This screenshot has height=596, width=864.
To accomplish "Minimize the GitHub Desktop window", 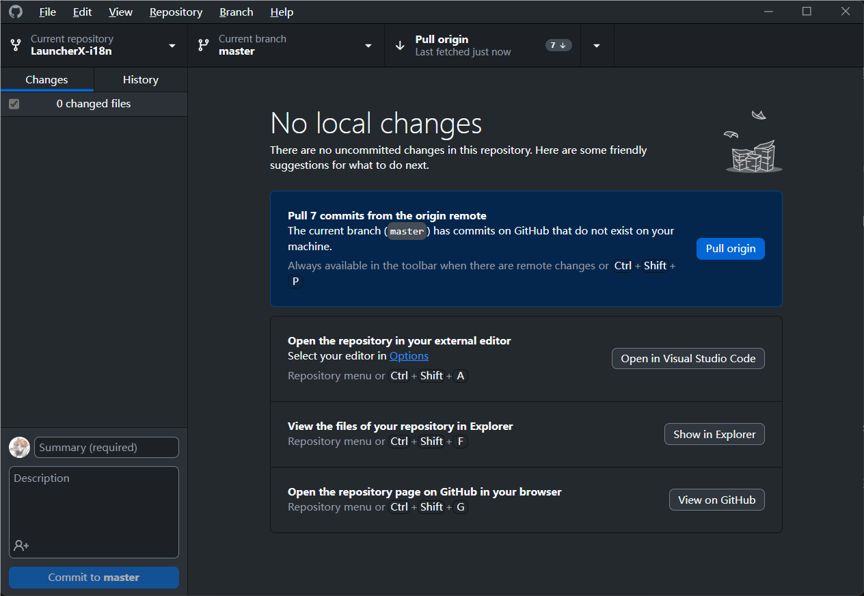I will (x=769, y=12).
